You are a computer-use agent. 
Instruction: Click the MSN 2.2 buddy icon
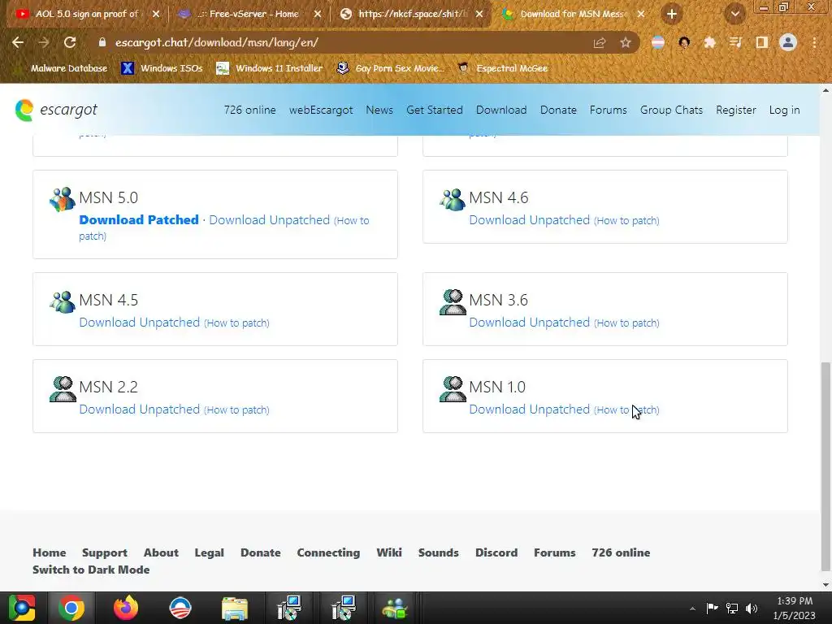pos(63,389)
